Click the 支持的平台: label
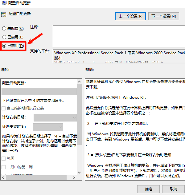 (x=40, y=51)
